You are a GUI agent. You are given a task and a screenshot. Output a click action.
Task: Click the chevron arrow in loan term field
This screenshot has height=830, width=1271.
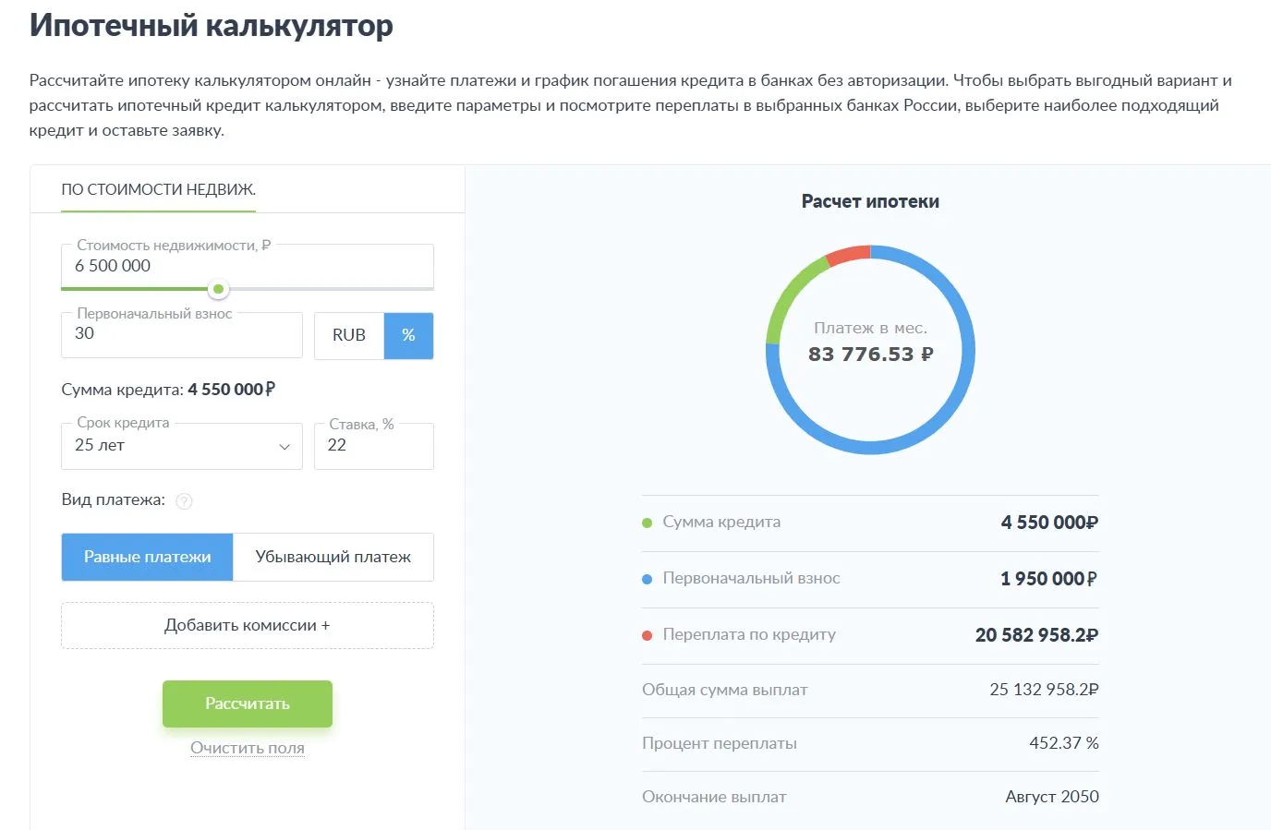click(284, 447)
